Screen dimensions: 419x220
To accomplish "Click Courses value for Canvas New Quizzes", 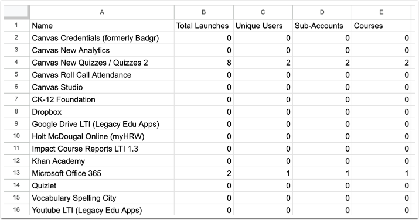I will (381, 63).
